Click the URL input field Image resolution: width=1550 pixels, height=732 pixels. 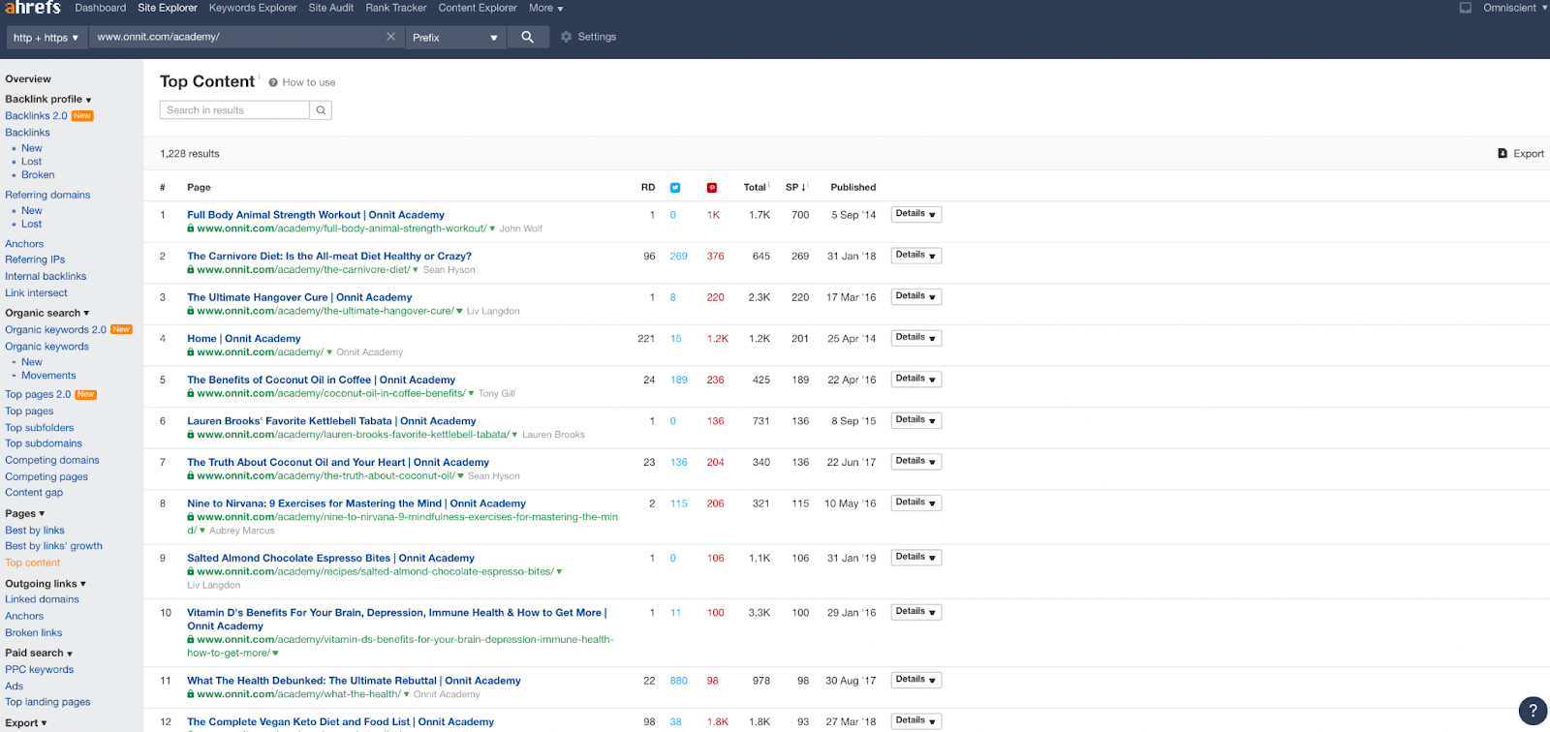click(236, 37)
